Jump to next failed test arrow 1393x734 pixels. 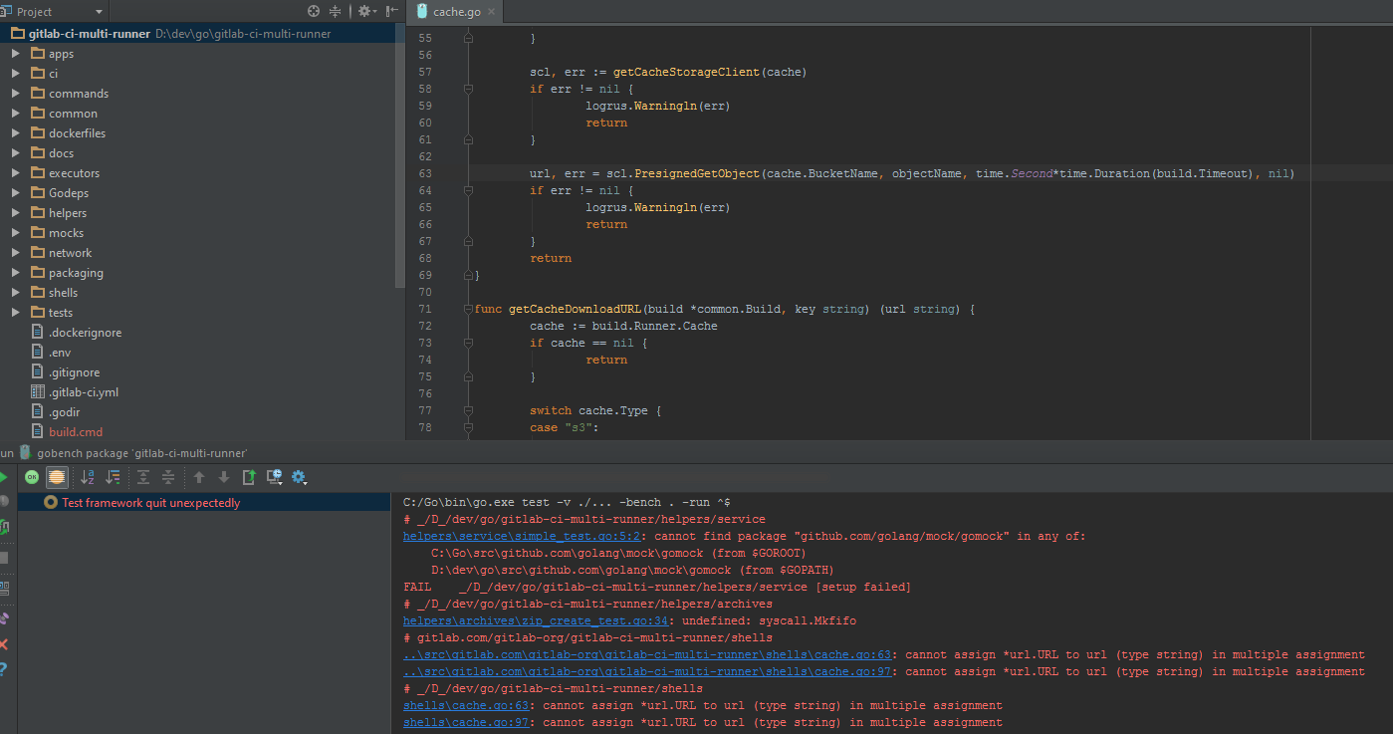[x=224, y=477]
